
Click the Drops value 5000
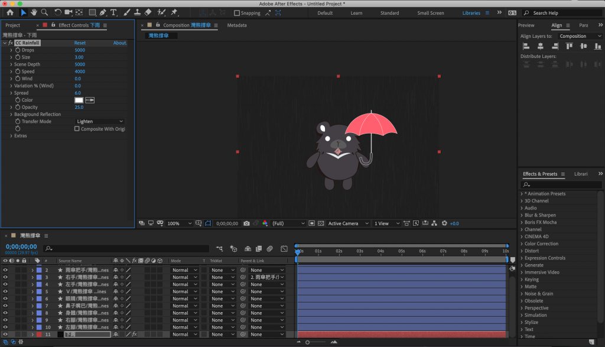coord(80,50)
